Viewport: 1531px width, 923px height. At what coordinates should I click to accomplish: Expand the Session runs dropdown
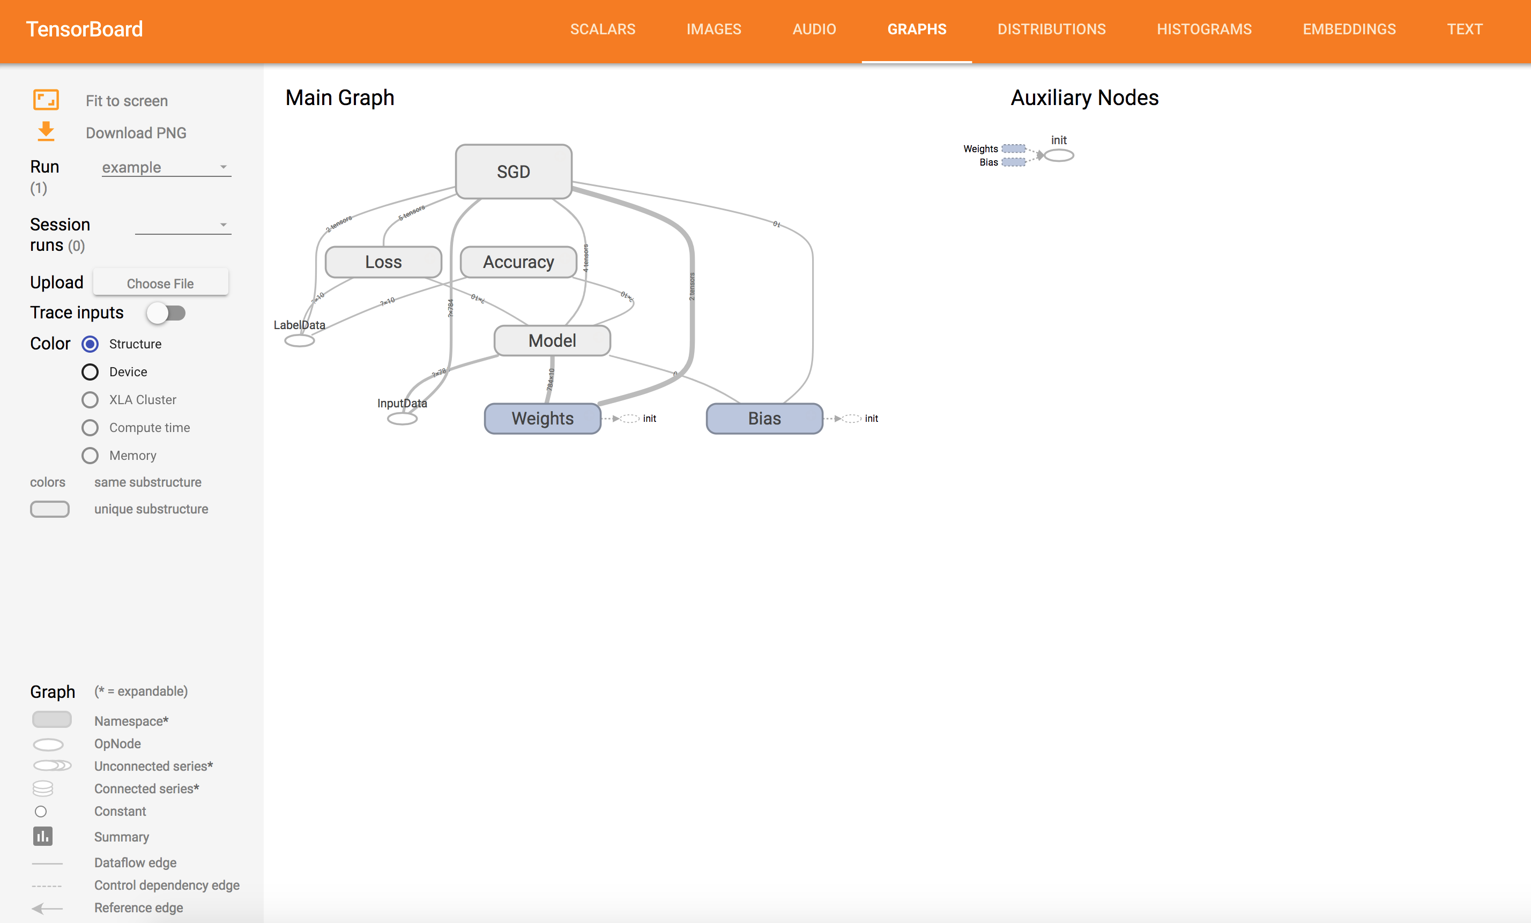coord(183,225)
